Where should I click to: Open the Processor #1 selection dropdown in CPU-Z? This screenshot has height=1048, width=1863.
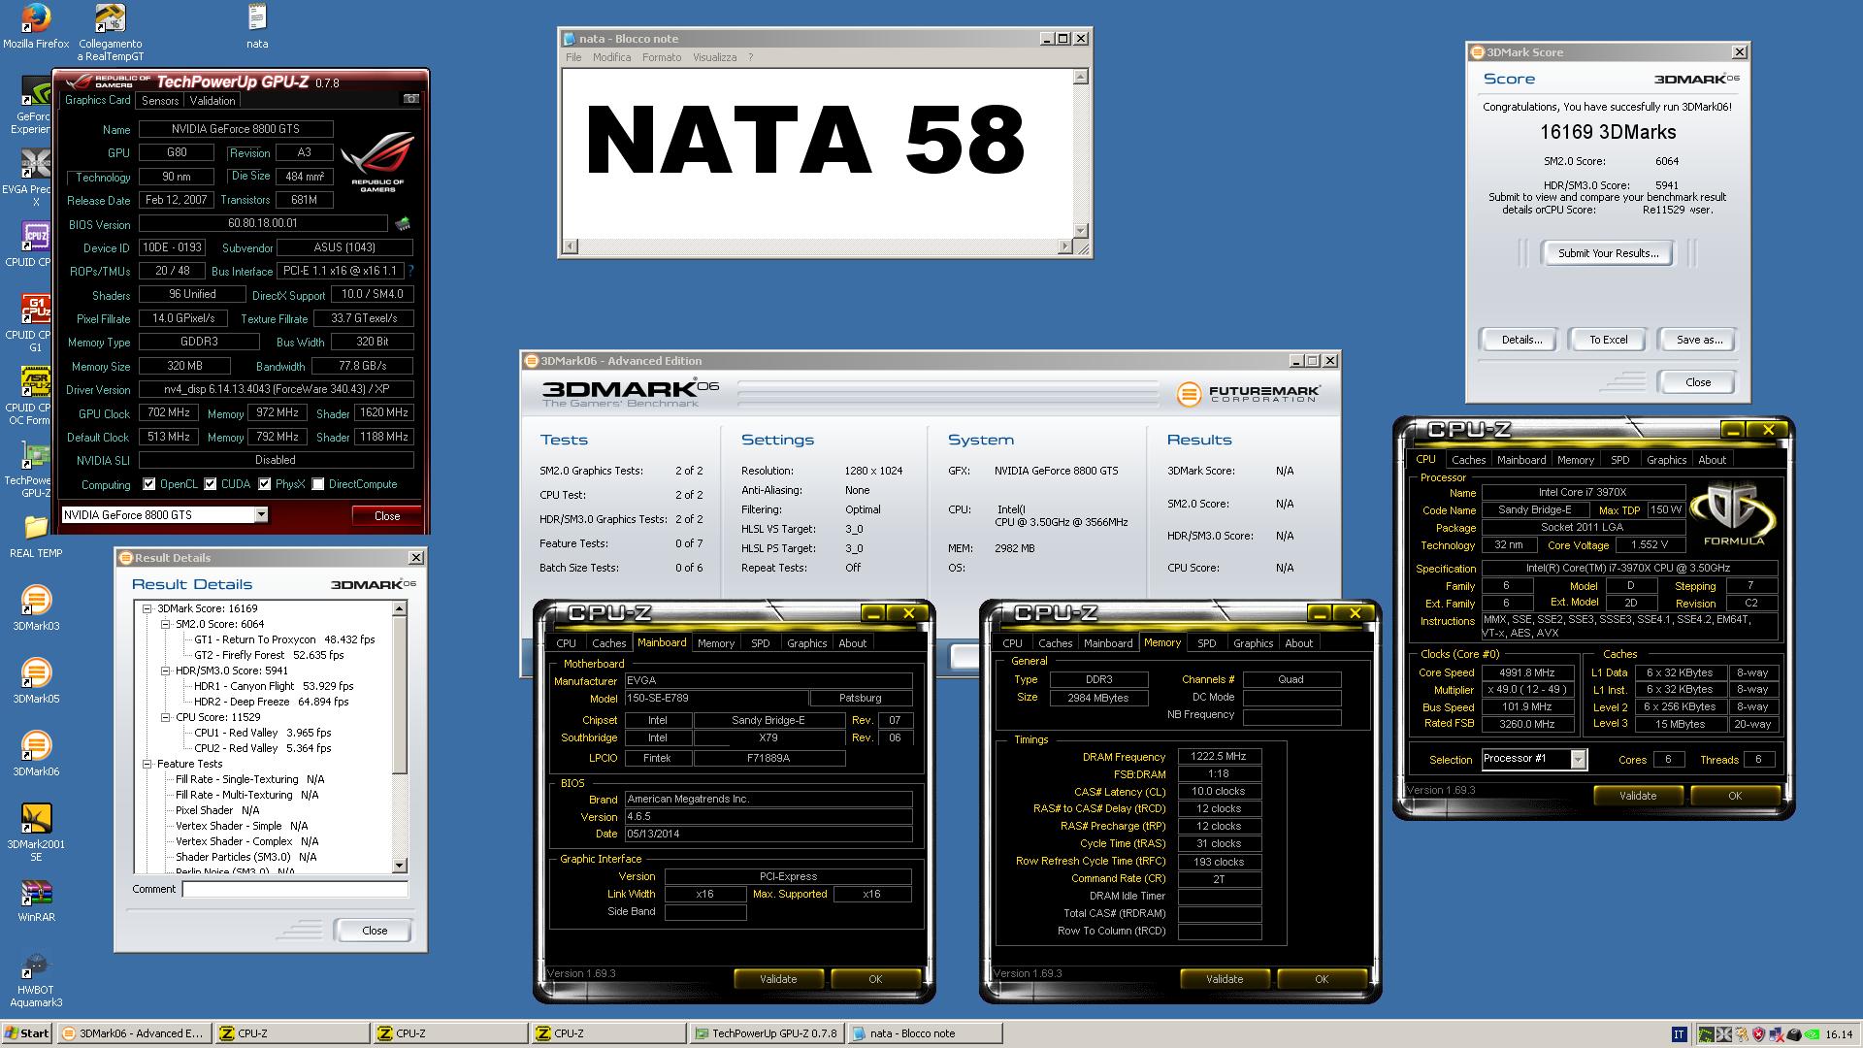1578,759
